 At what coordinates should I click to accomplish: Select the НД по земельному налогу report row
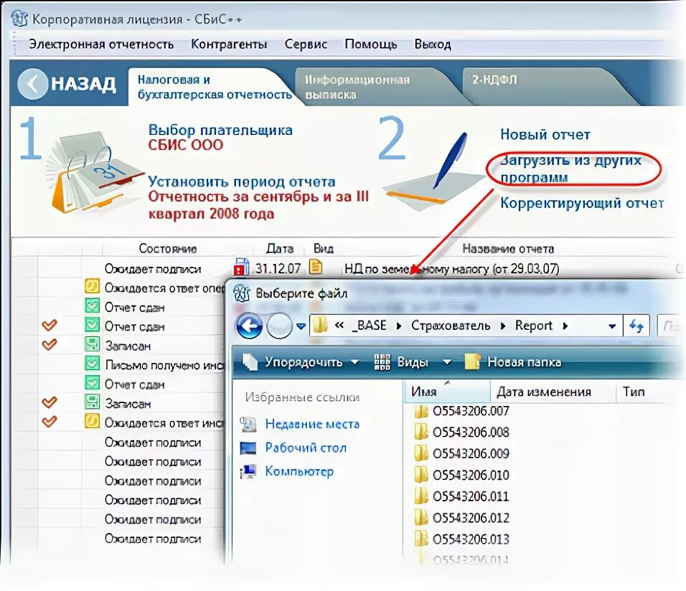pos(451,268)
